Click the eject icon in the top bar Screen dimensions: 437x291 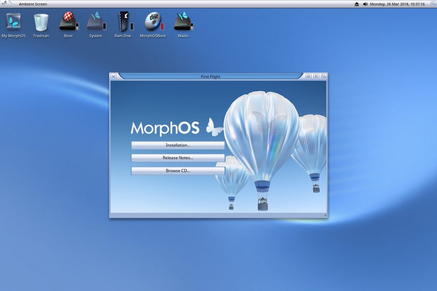[357, 4]
